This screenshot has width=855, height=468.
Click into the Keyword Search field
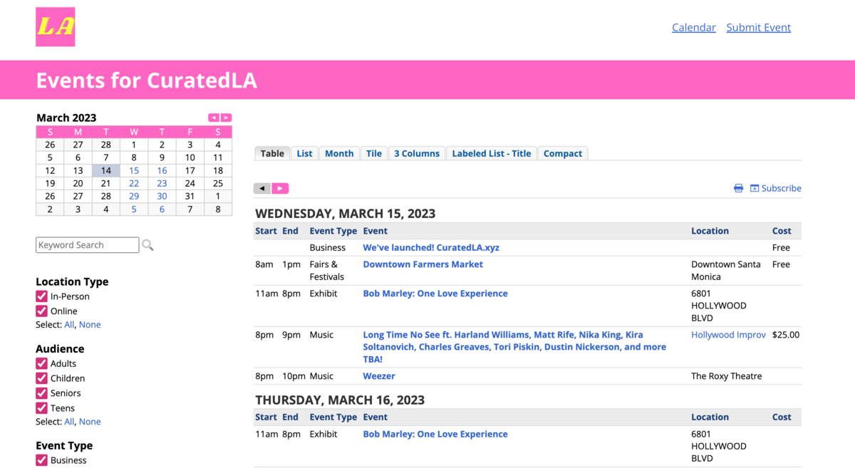[88, 245]
